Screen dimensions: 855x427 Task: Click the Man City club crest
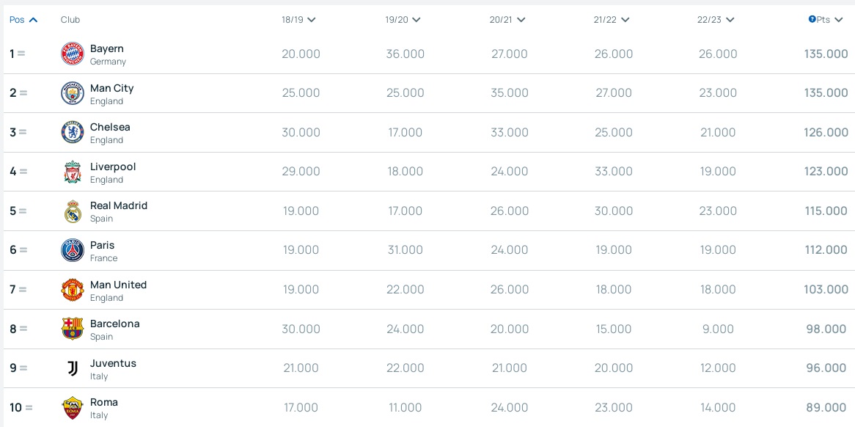73,93
